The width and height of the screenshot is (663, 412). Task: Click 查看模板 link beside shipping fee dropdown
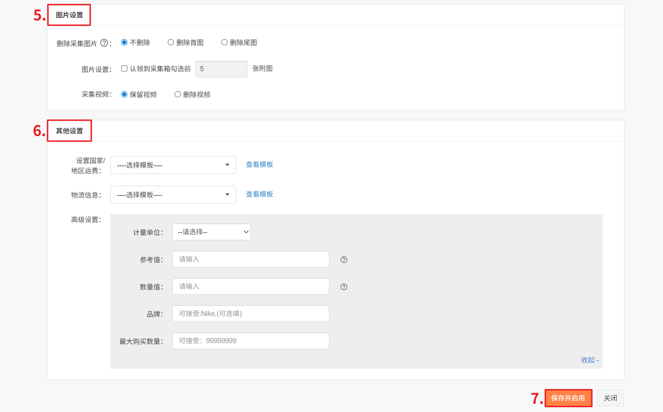click(x=259, y=164)
